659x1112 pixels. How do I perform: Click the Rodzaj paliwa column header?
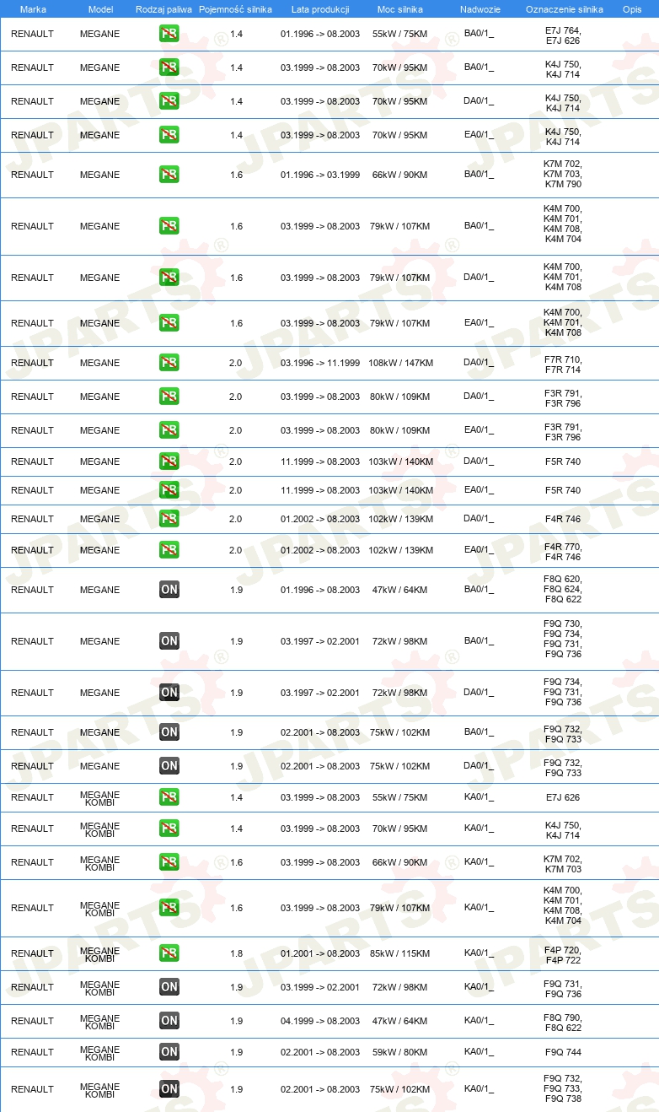coord(163,9)
